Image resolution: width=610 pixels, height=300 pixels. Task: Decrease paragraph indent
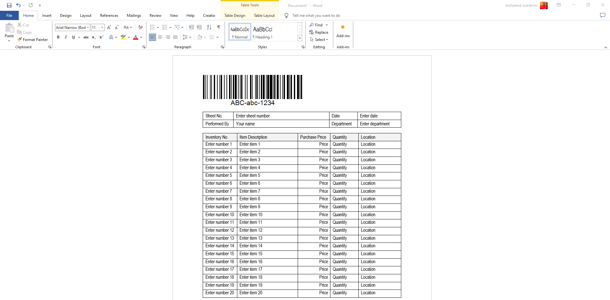[x=191, y=28]
